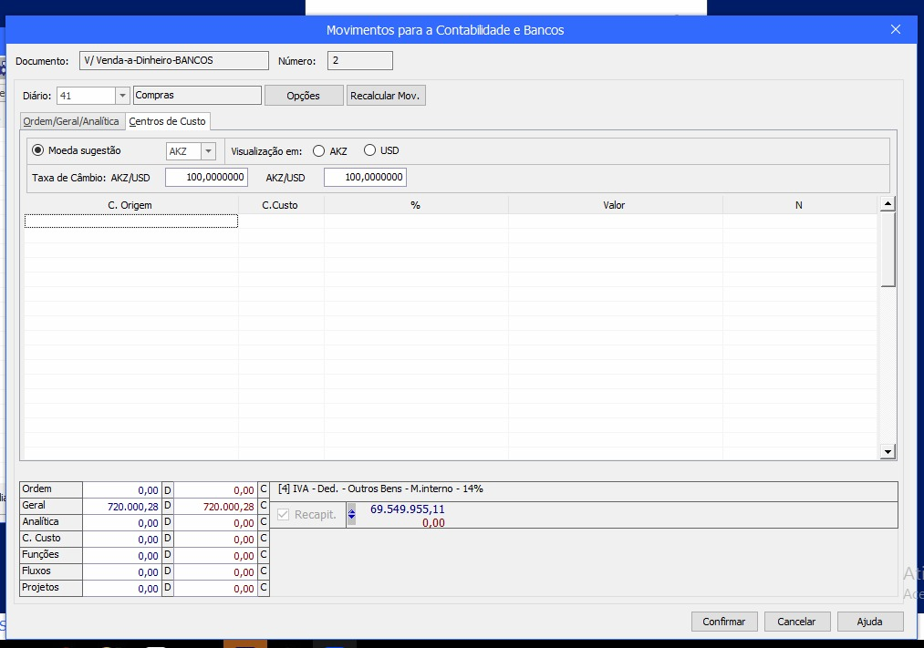Cancel the dialog with Cancelar
The width and height of the screenshot is (924, 648).
(x=796, y=622)
